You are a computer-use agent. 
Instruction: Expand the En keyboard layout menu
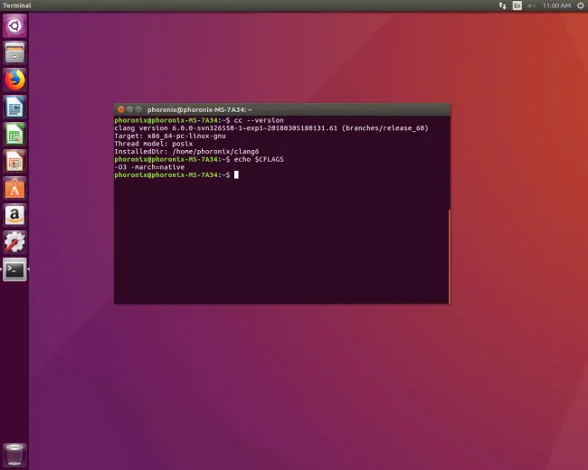[517, 5]
